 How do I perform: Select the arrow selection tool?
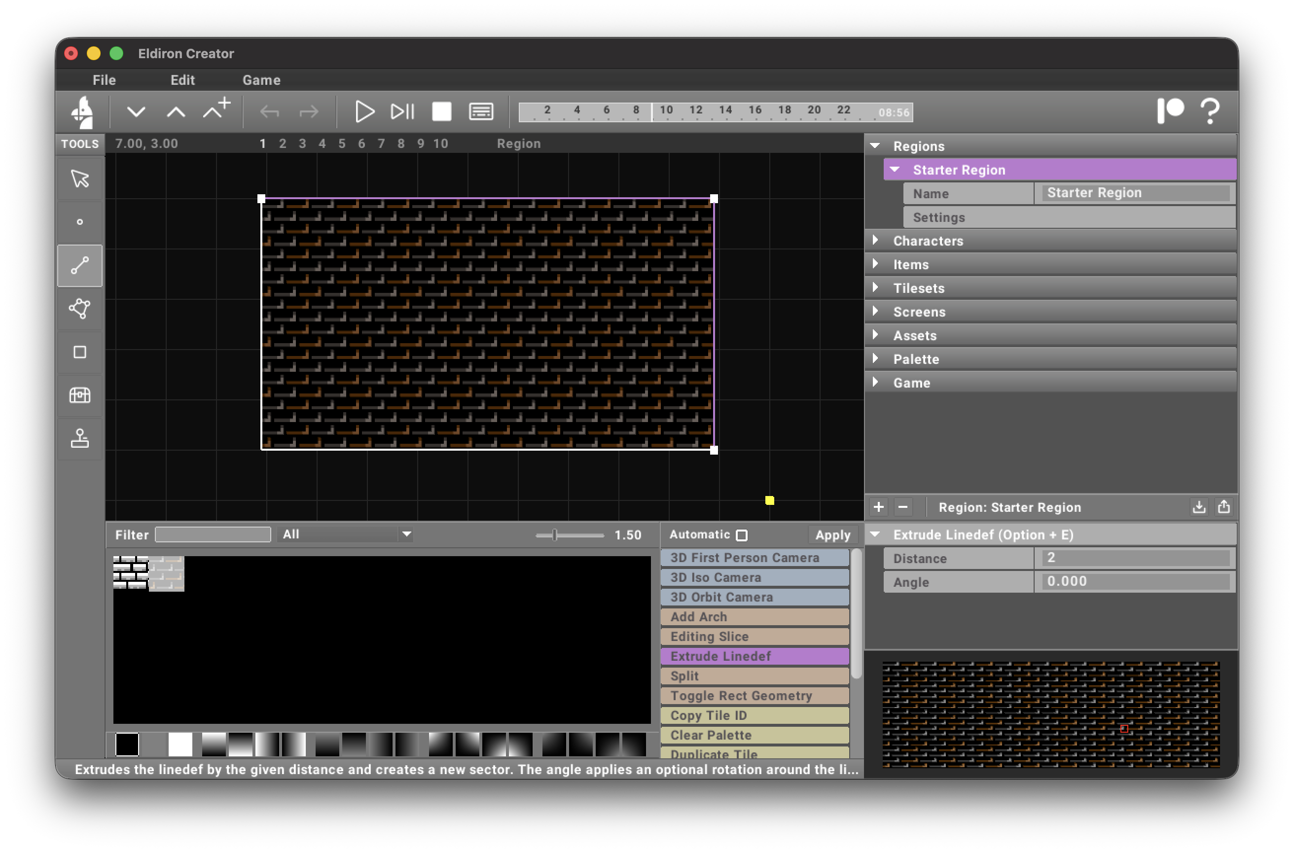tap(79, 178)
